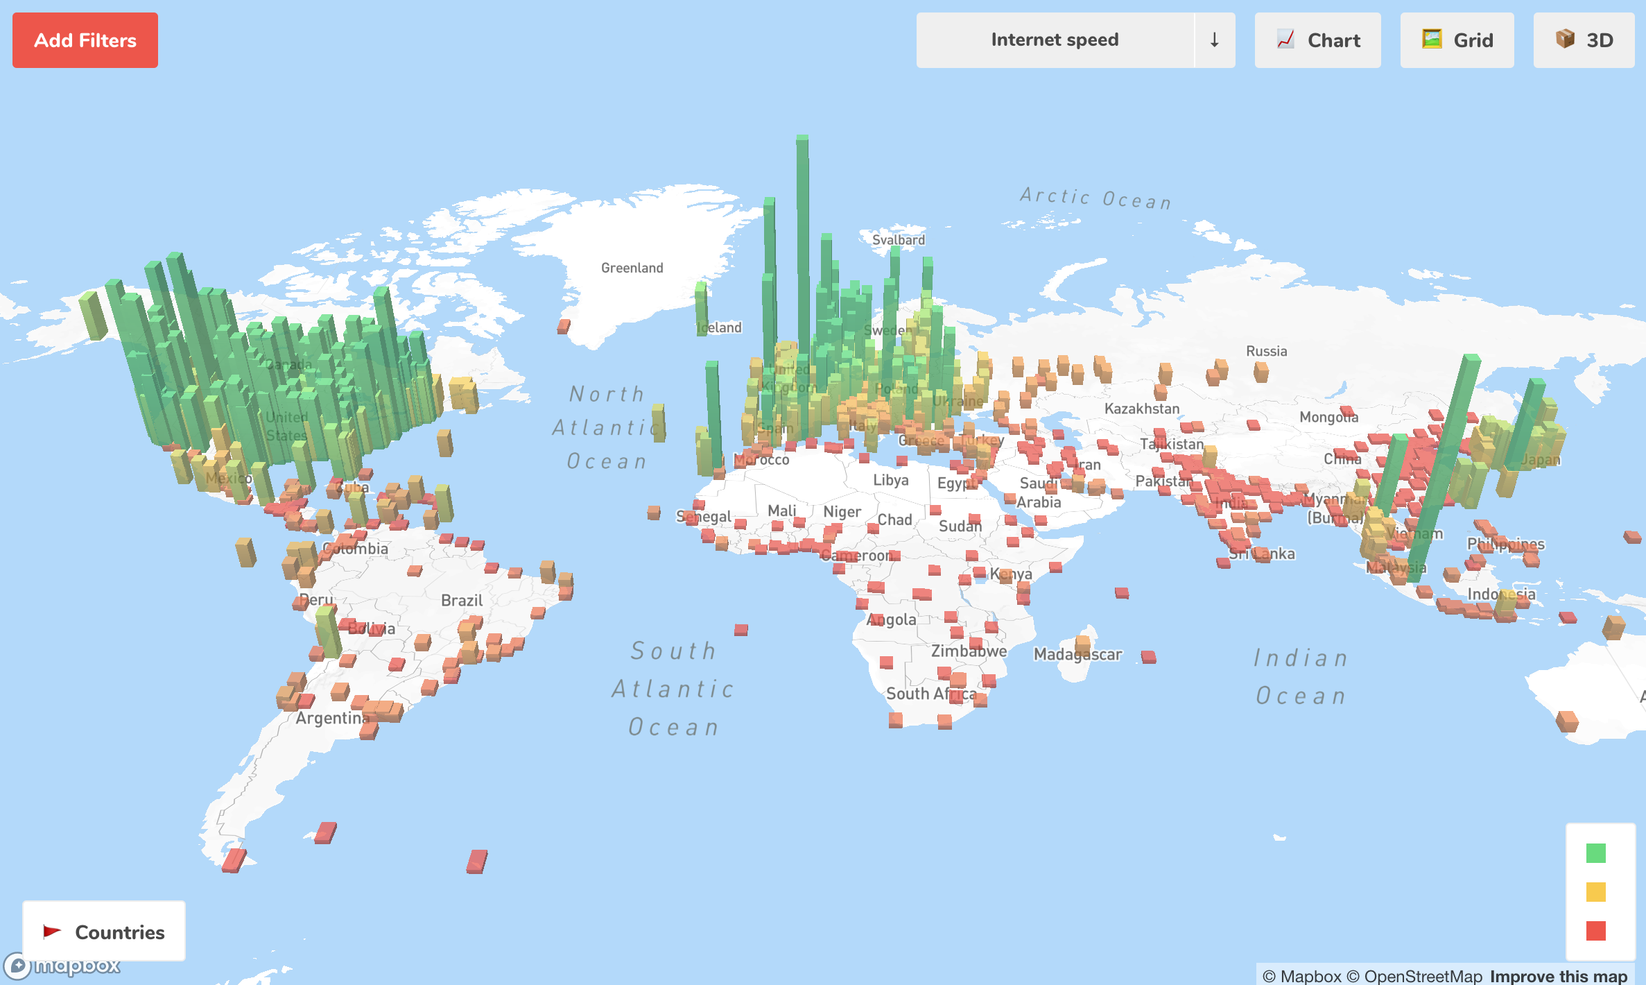1646x985 pixels.
Task: Click the 3D box icon
Action: [1565, 39]
